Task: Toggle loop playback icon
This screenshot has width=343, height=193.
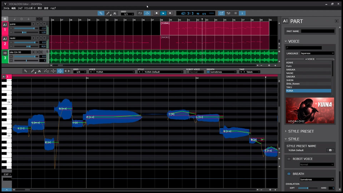Action: tap(140, 13)
